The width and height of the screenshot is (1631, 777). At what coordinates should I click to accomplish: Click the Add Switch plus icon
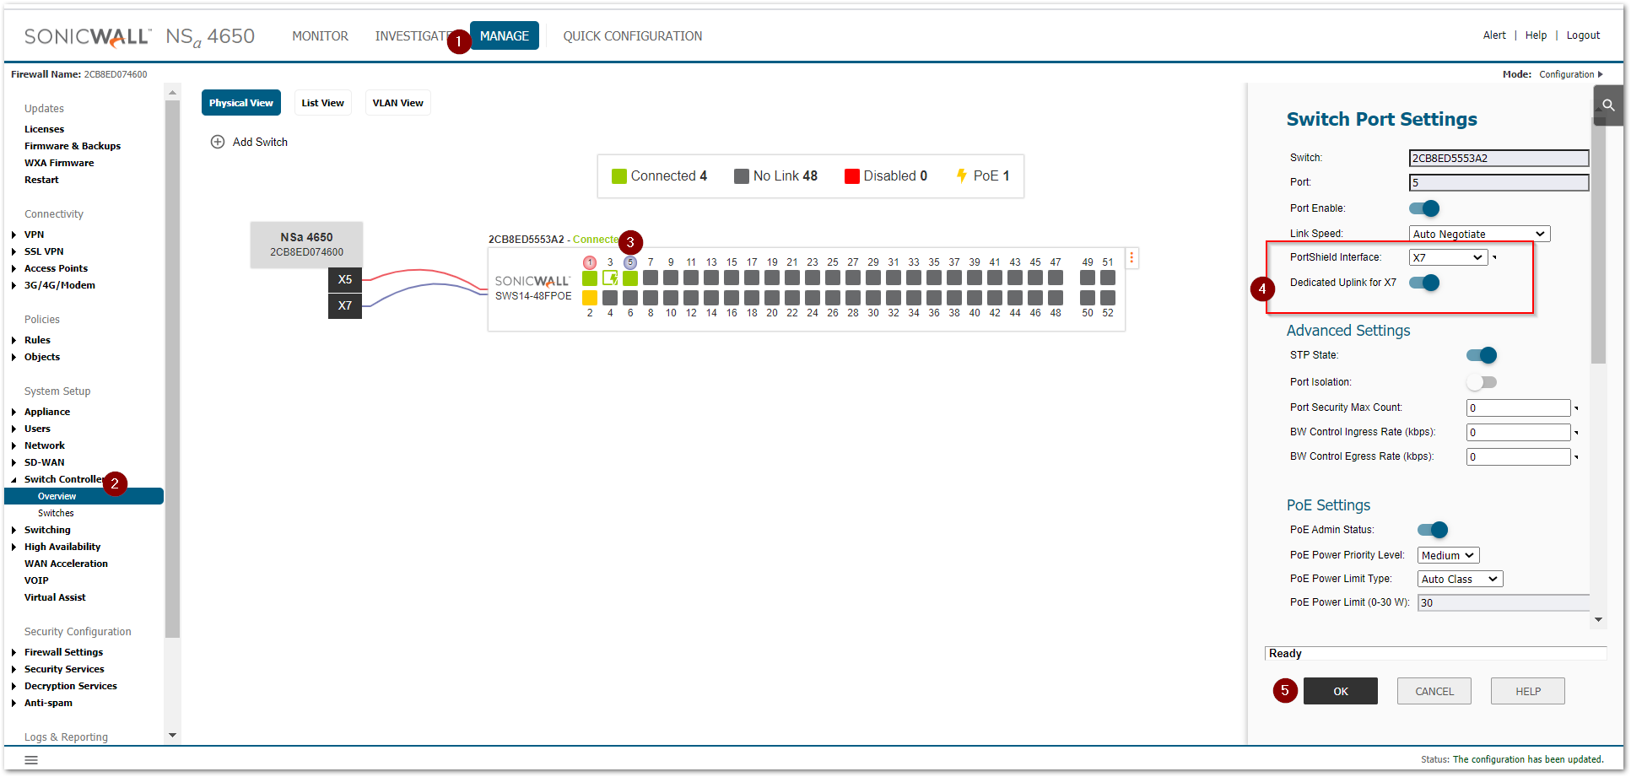pos(218,142)
